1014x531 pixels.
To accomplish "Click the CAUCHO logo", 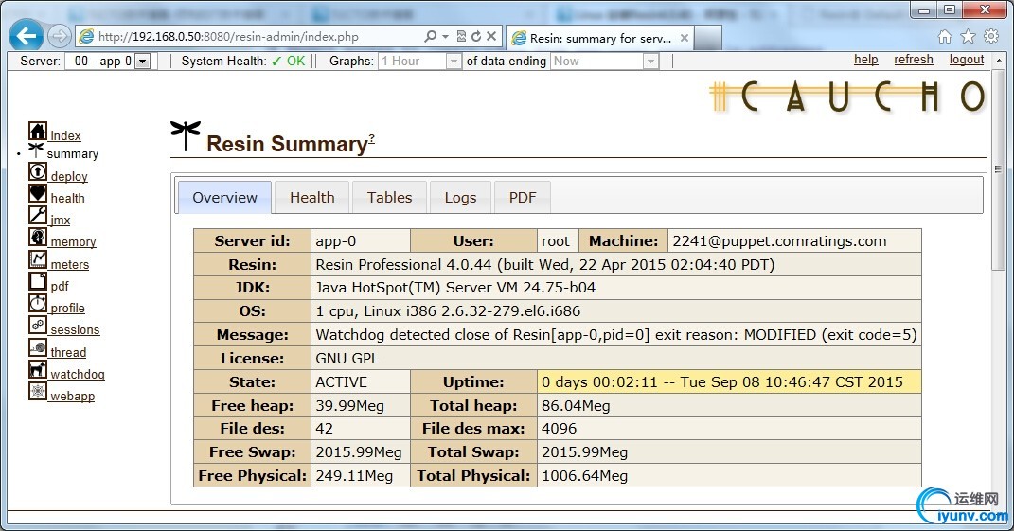I will [x=847, y=97].
